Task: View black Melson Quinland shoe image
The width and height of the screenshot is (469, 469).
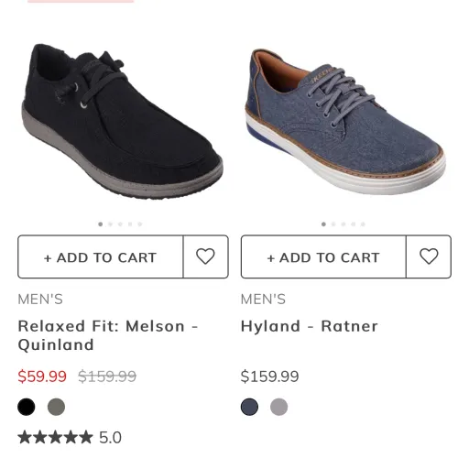Action: [x=123, y=122]
